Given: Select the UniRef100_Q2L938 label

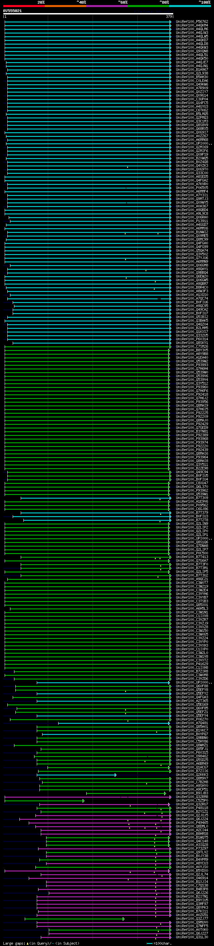Looking at the screenshot, I should (x=192, y=73).
